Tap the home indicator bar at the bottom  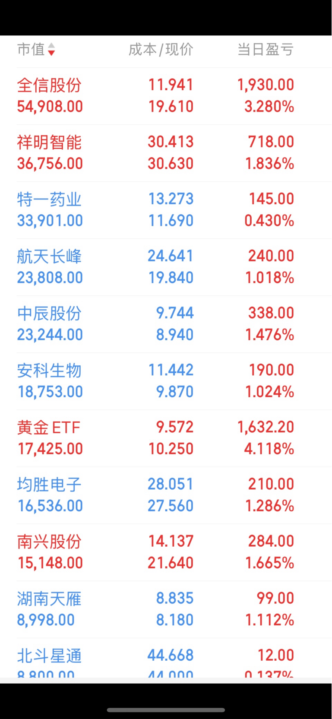[x=166, y=710]
